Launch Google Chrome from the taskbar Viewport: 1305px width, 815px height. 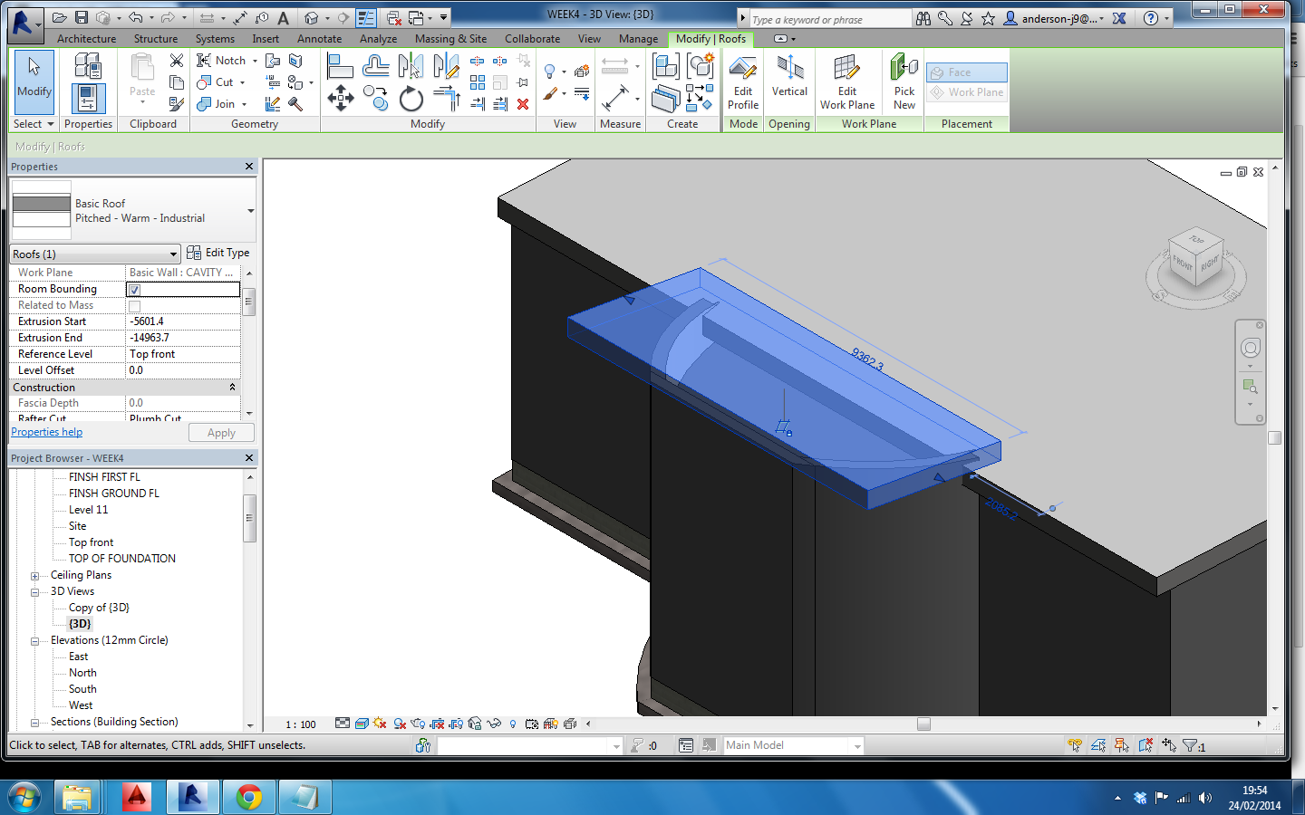pyautogui.click(x=248, y=797)
